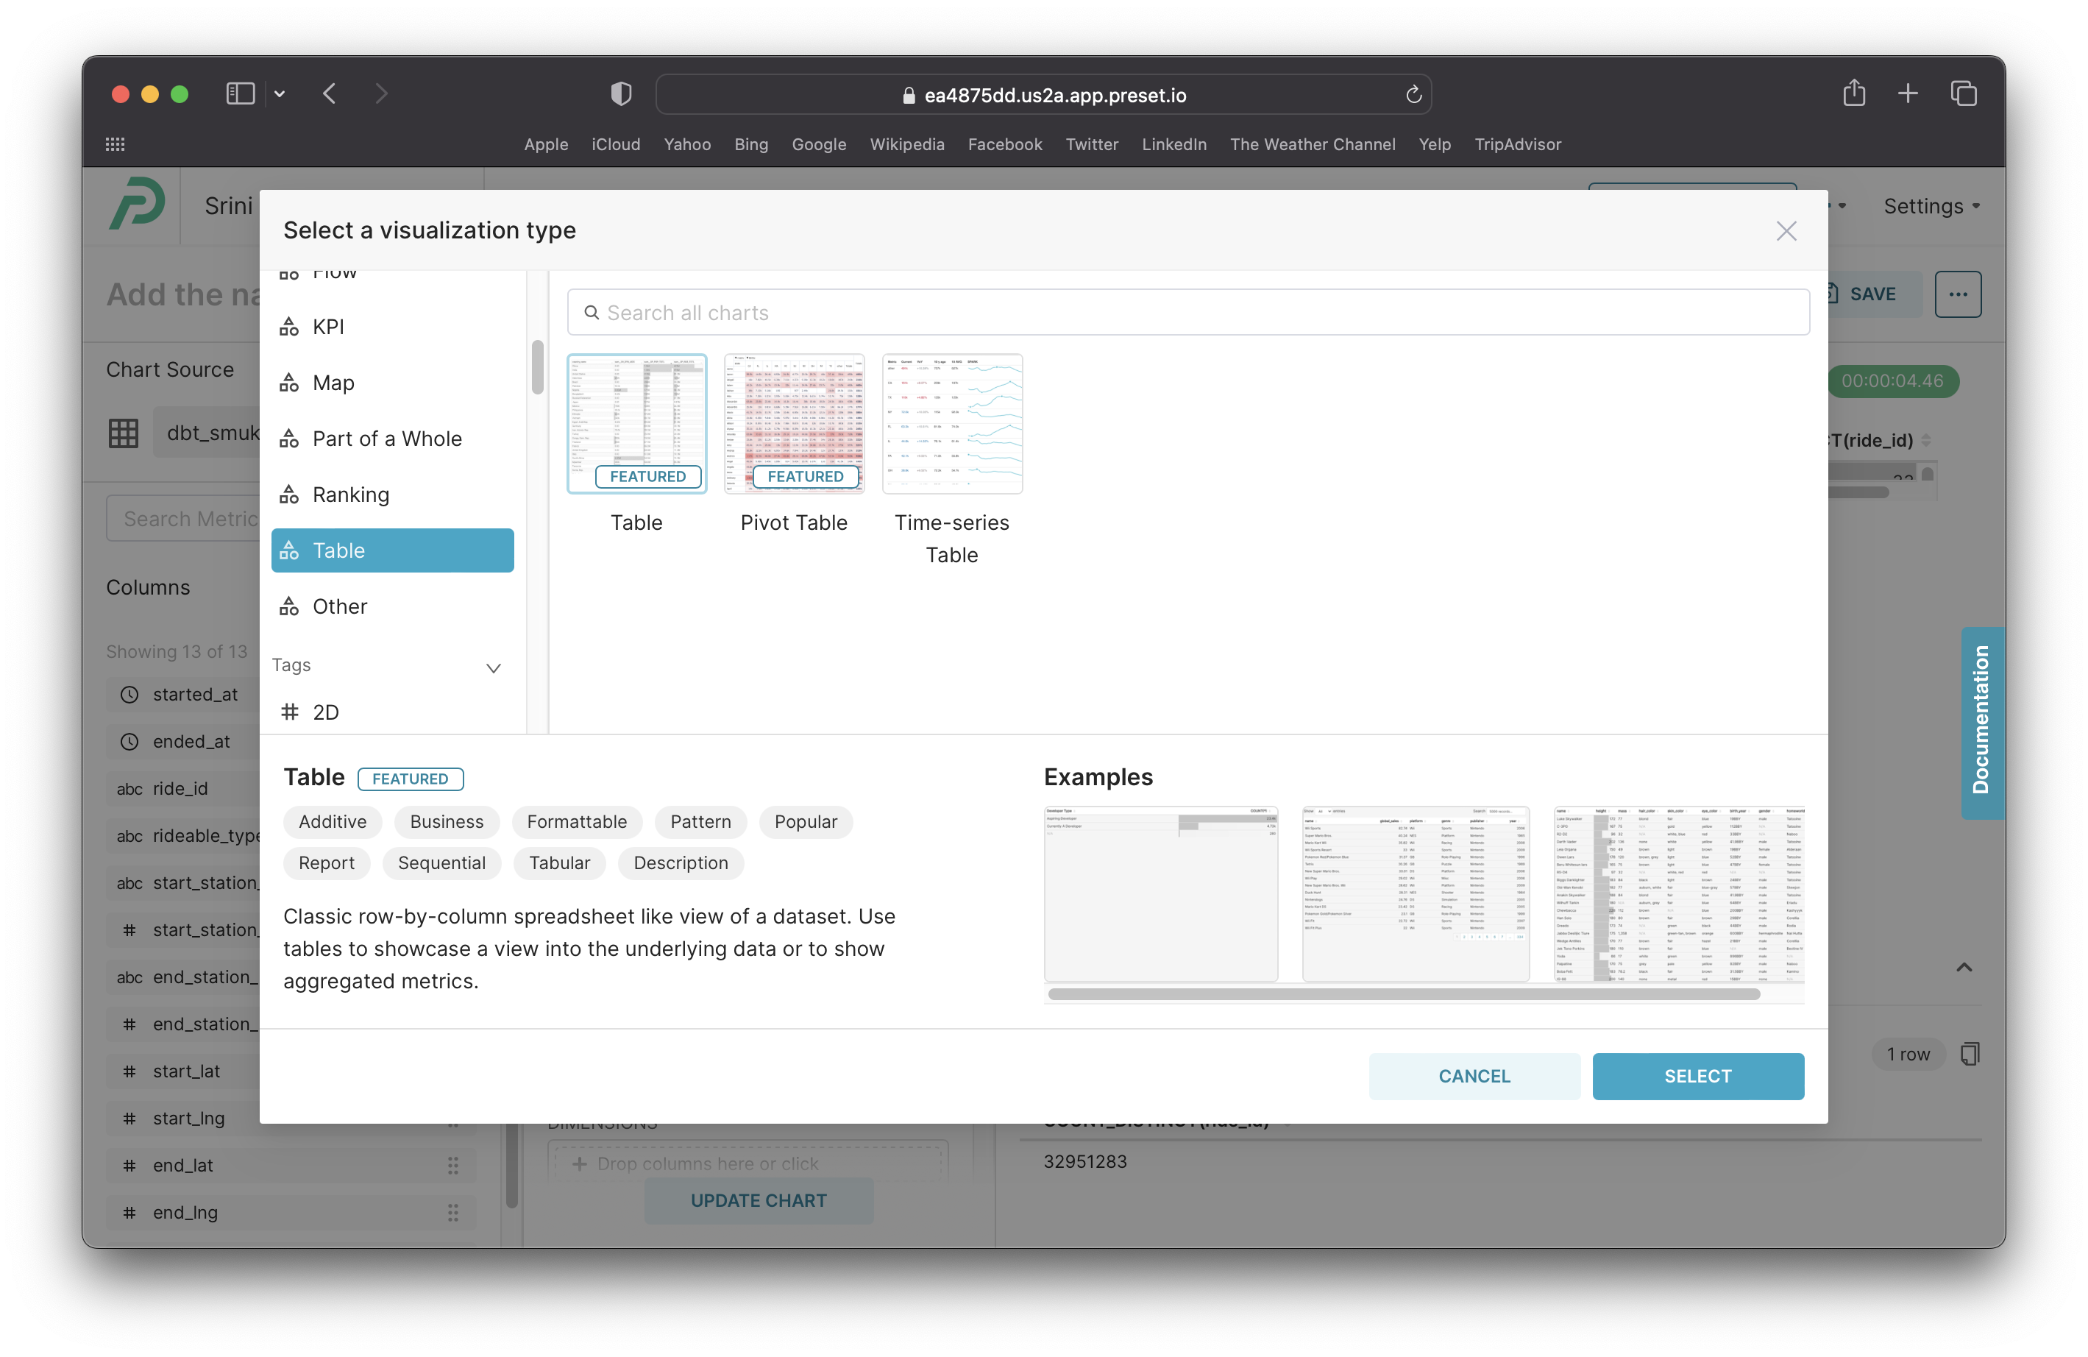Click the Map chart type icon
2088x1357 pixels.
pos(333,382)
